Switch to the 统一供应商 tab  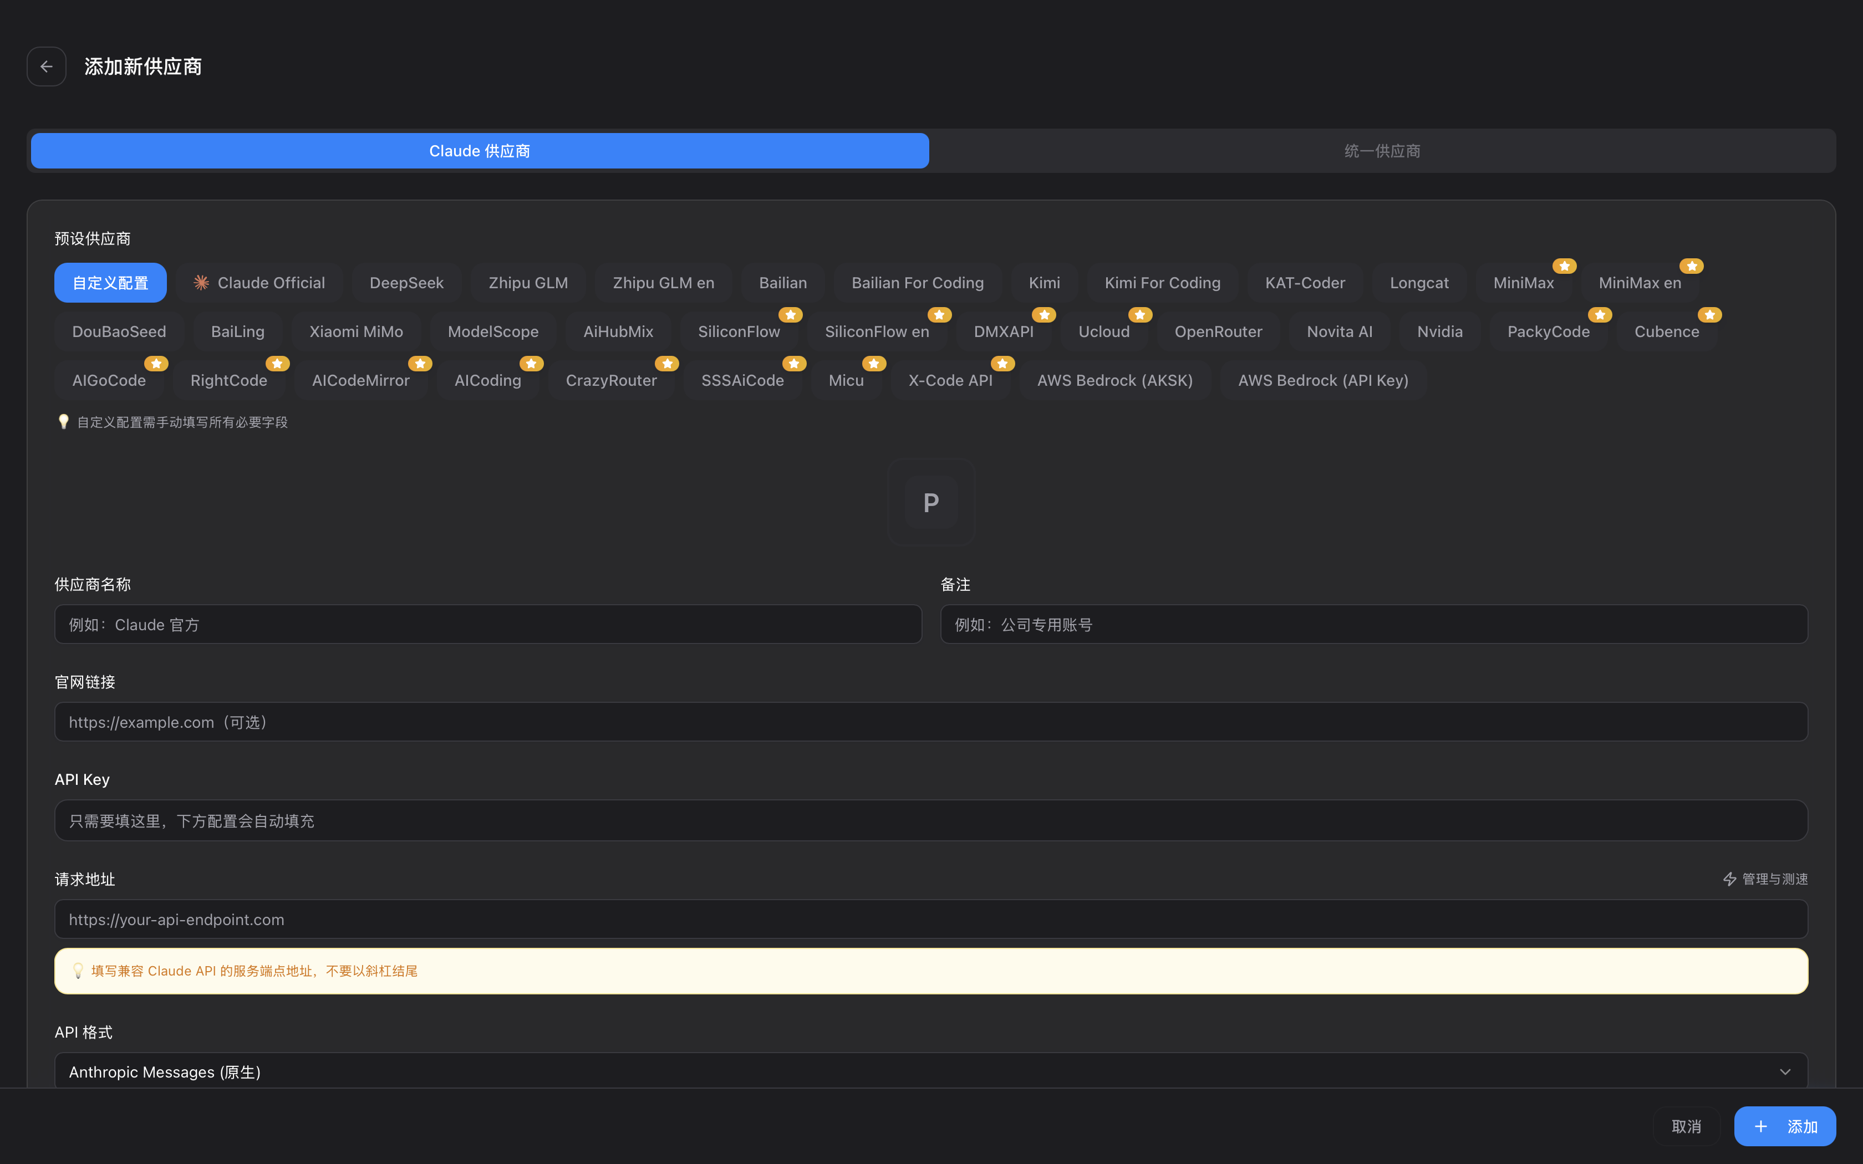pos(1382,151)
